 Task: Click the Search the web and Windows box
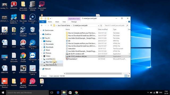(x=27, y=93)
